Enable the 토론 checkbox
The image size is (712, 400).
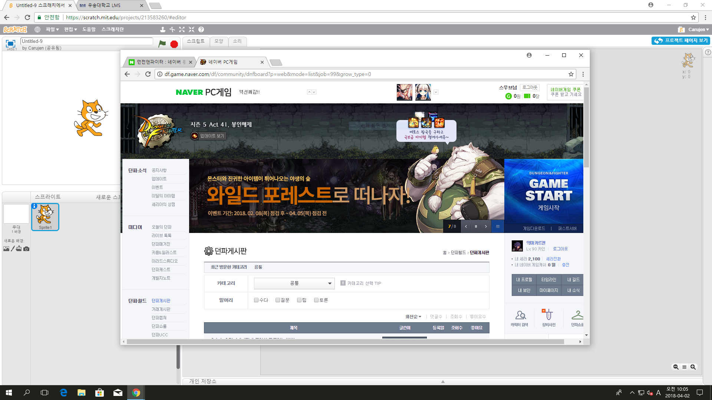[316, 300]
